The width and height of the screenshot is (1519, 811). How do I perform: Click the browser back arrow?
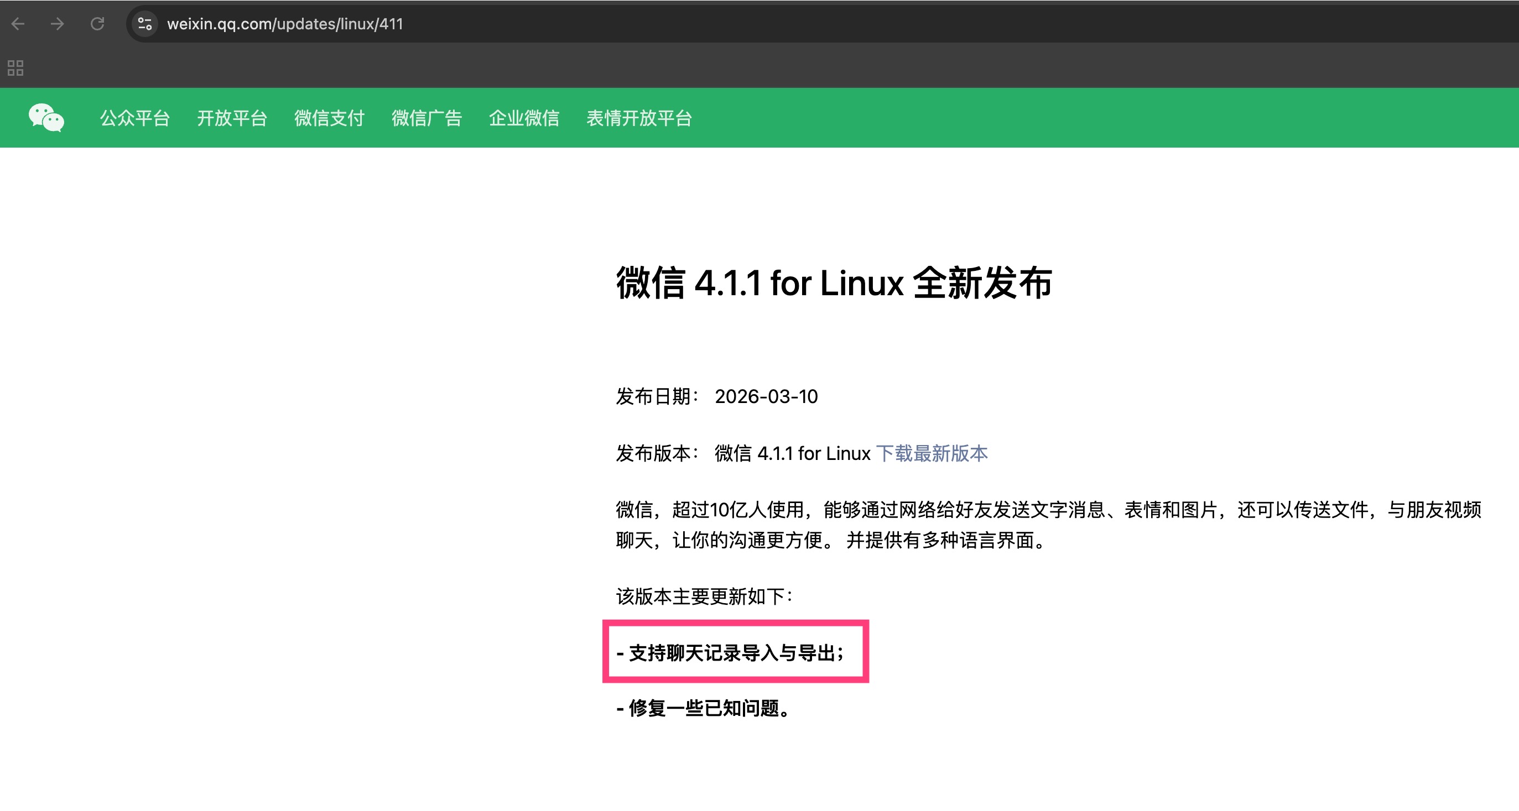(18, 24)
